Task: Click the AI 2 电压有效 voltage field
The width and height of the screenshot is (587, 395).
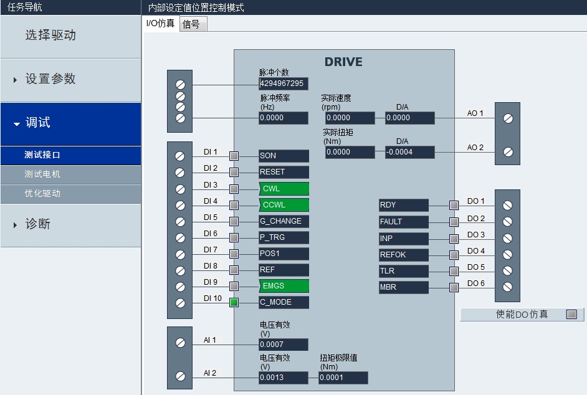Action: point(284,378)
